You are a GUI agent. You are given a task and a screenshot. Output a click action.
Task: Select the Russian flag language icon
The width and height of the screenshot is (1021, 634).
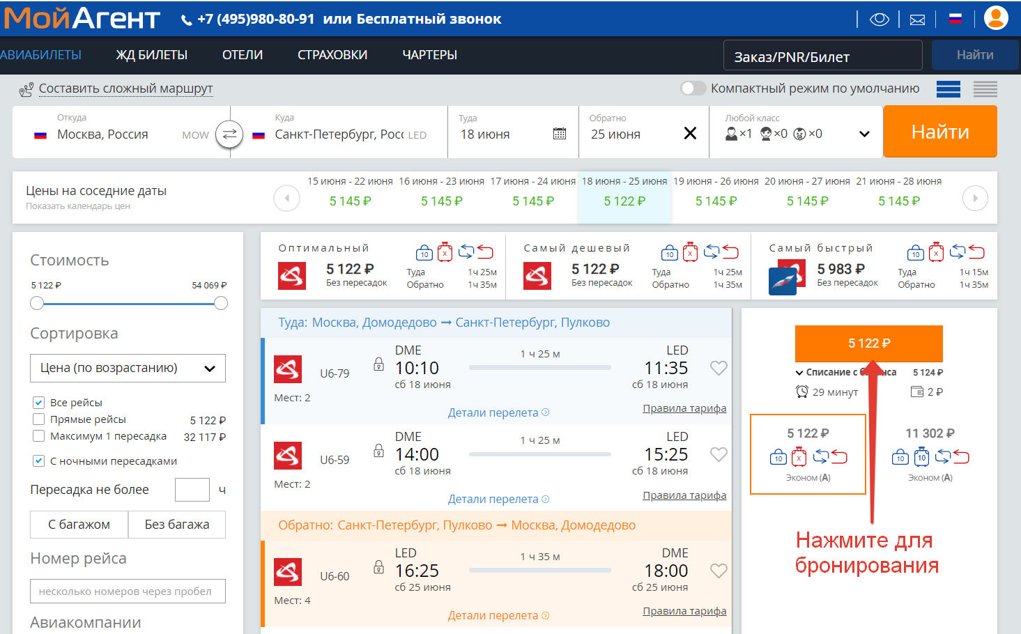pyautogui.click(x=955, y=19)
